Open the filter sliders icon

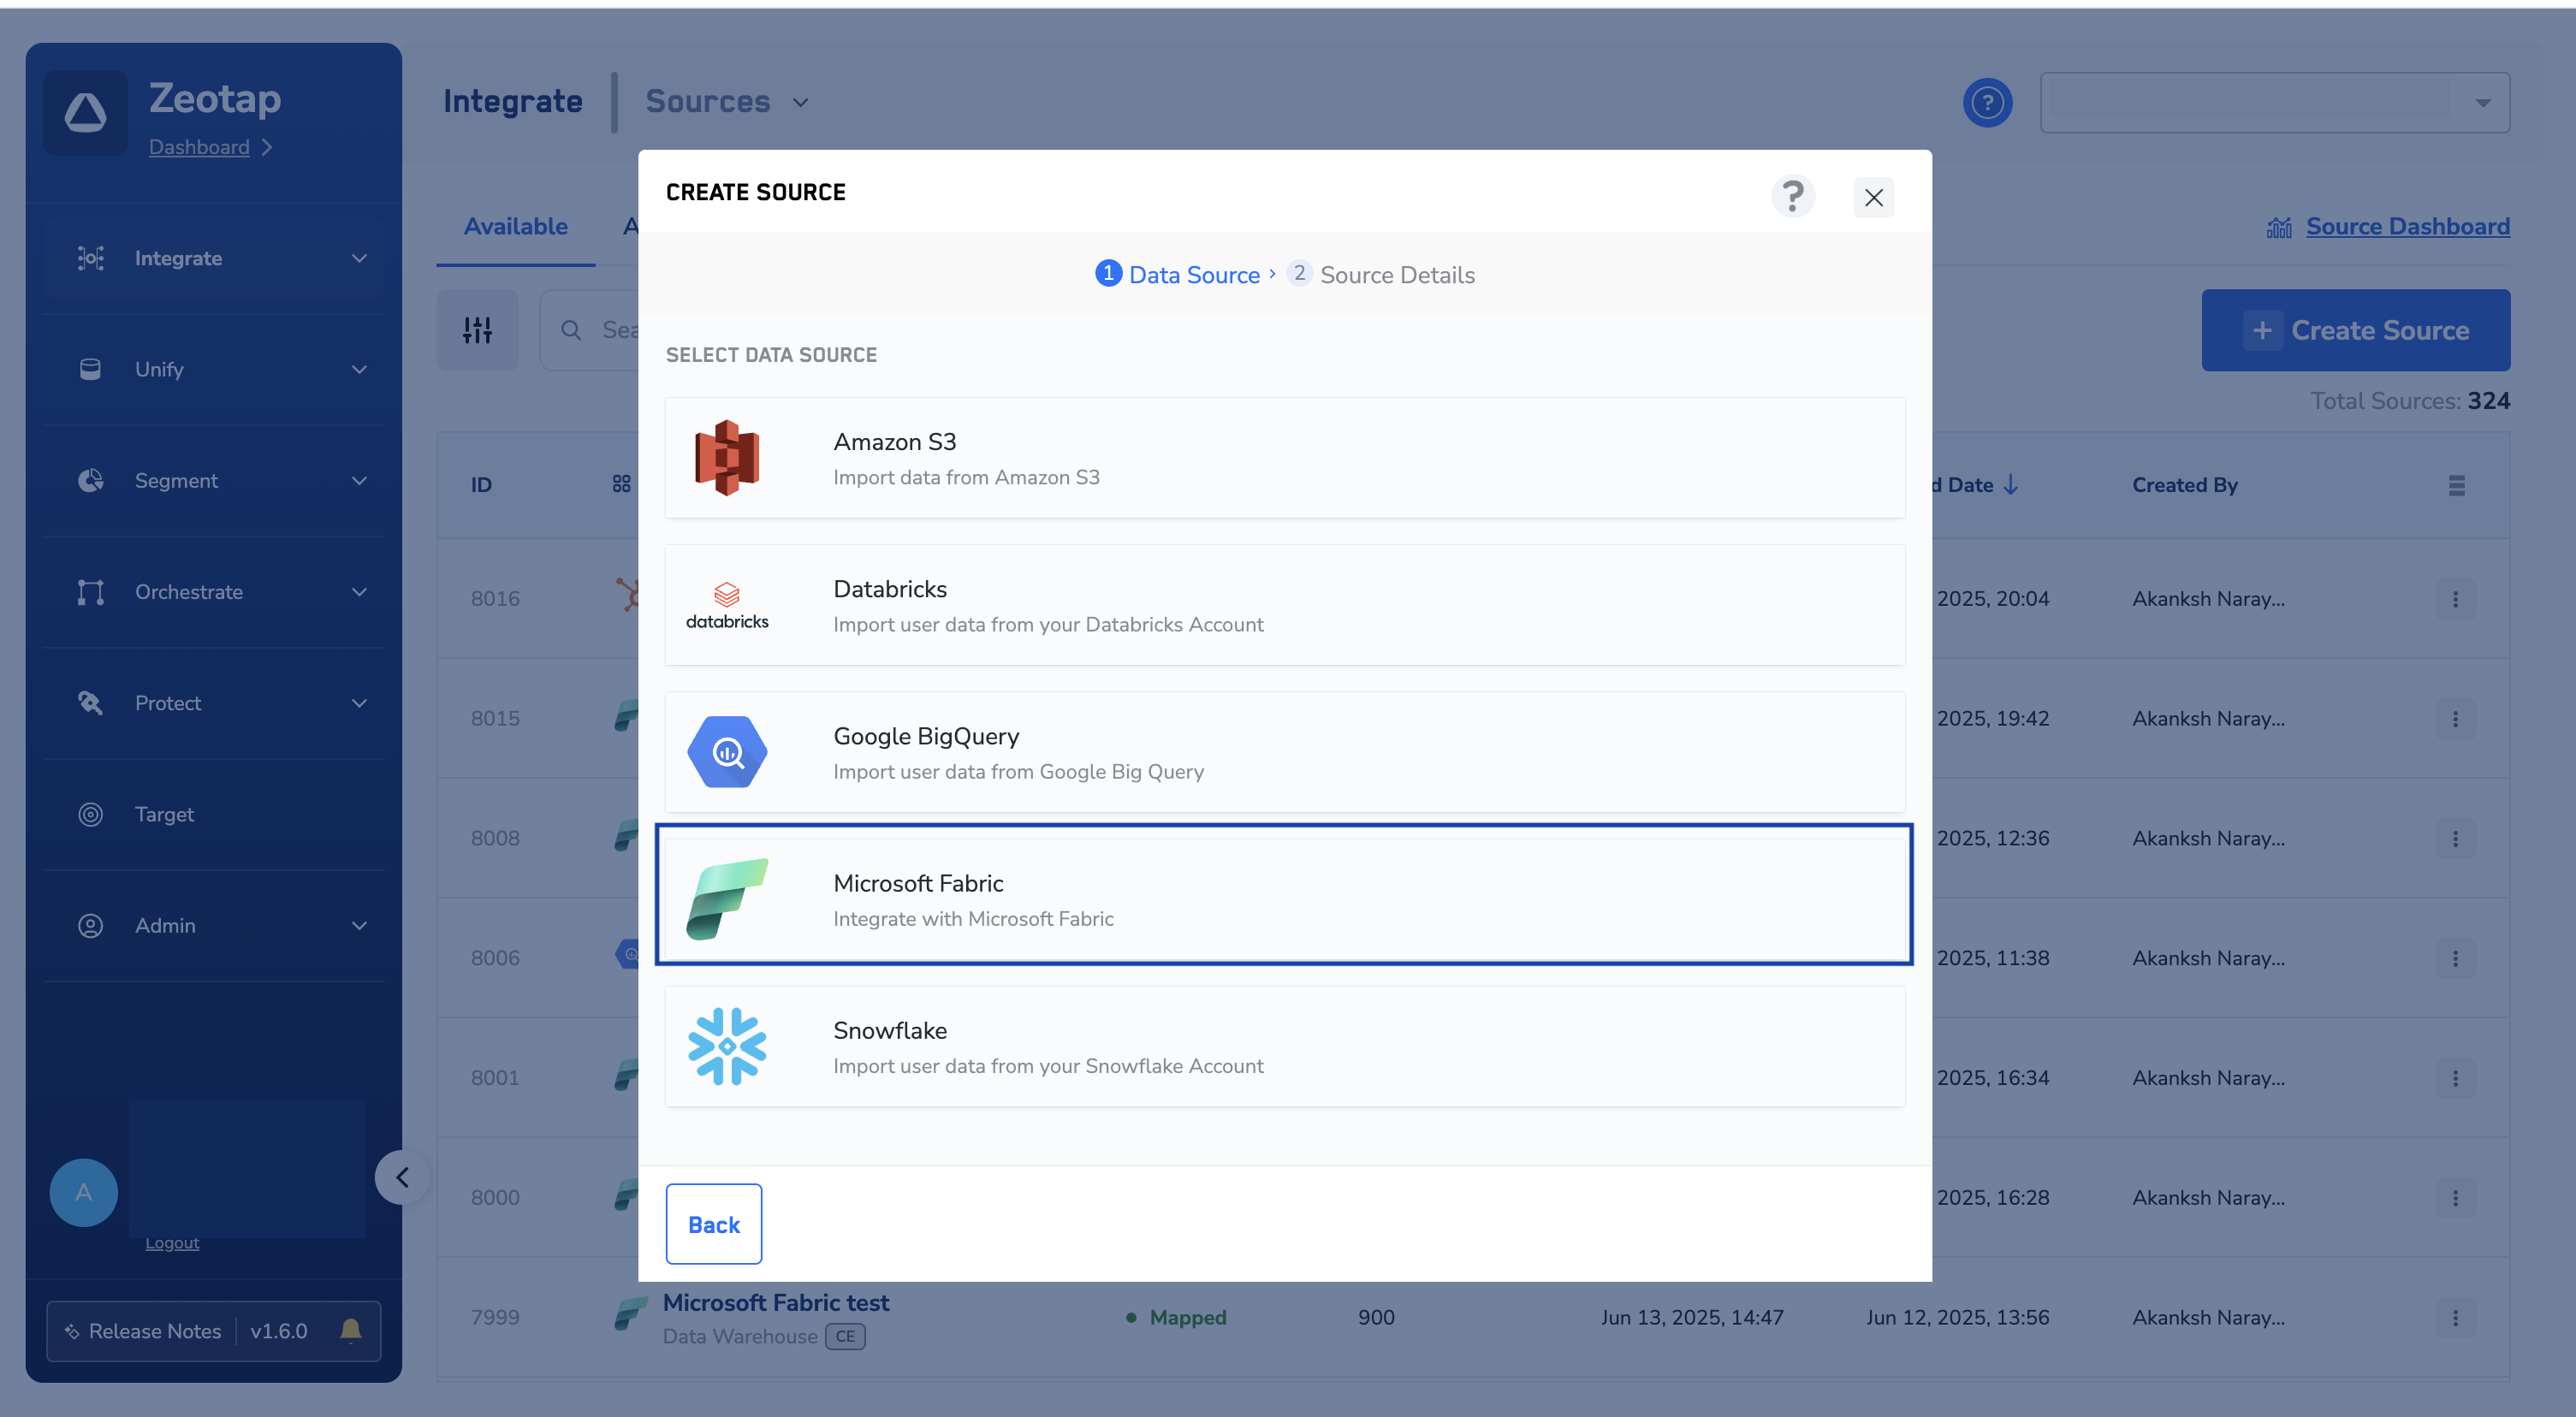477,330
